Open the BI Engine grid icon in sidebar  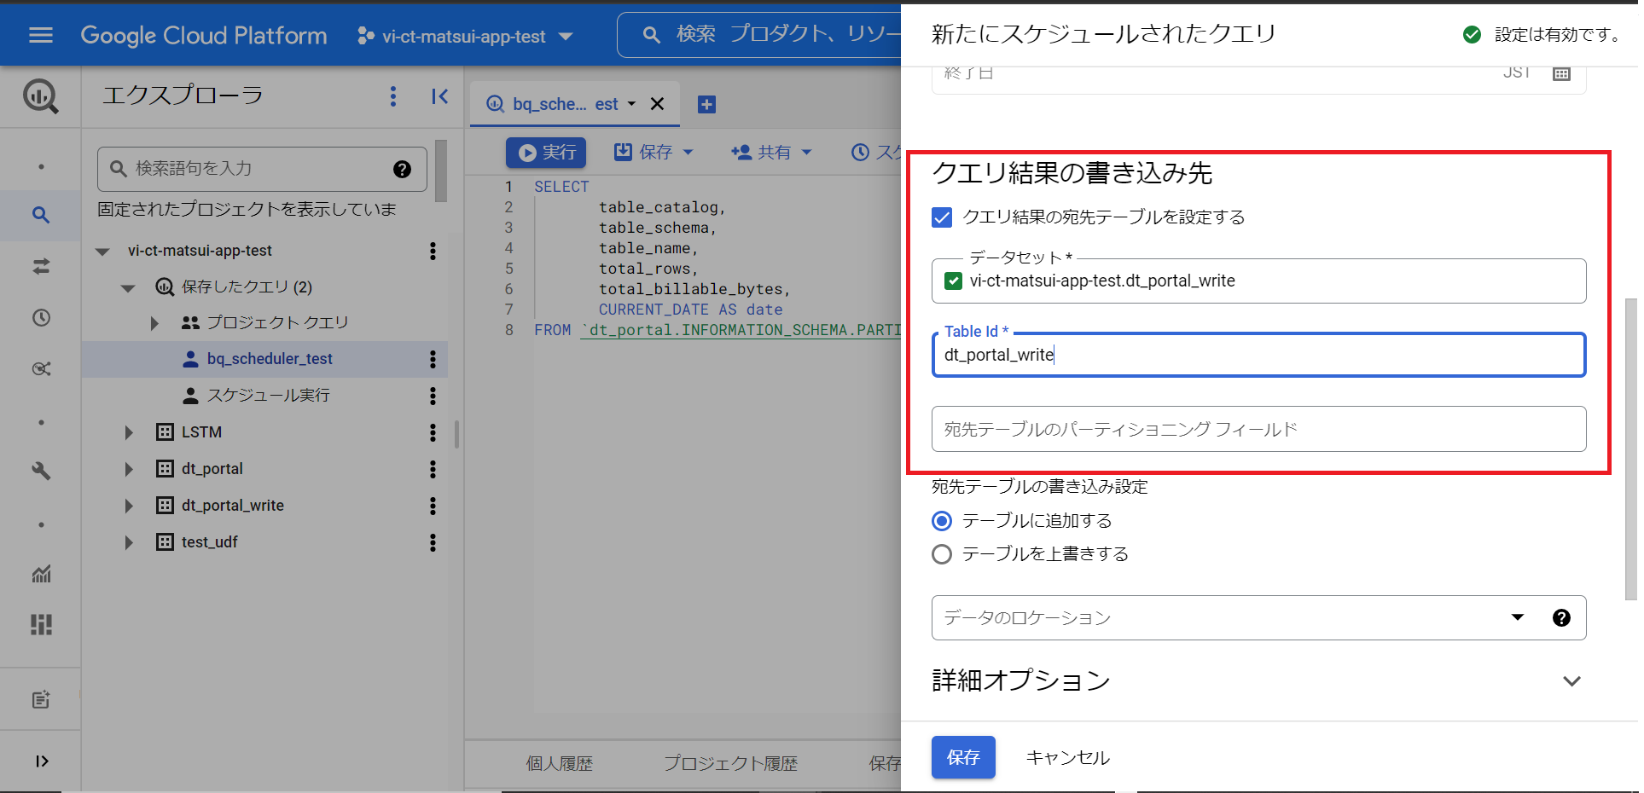(40, 625)
